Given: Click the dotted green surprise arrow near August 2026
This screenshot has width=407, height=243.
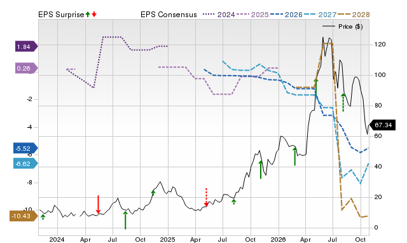Looking at the screenshot, I should click(343, 102).
